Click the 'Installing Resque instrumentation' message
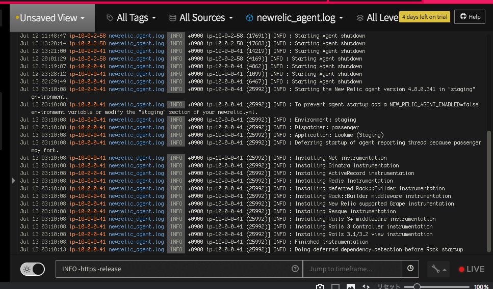The width and height of the screenshot is (493, 289). click(x=345, y=211)
